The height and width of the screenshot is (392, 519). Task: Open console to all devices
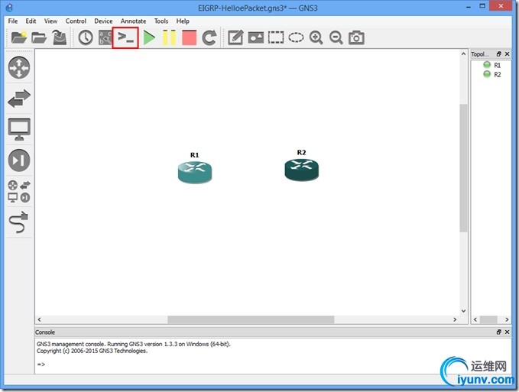click(x=125, y=37)
